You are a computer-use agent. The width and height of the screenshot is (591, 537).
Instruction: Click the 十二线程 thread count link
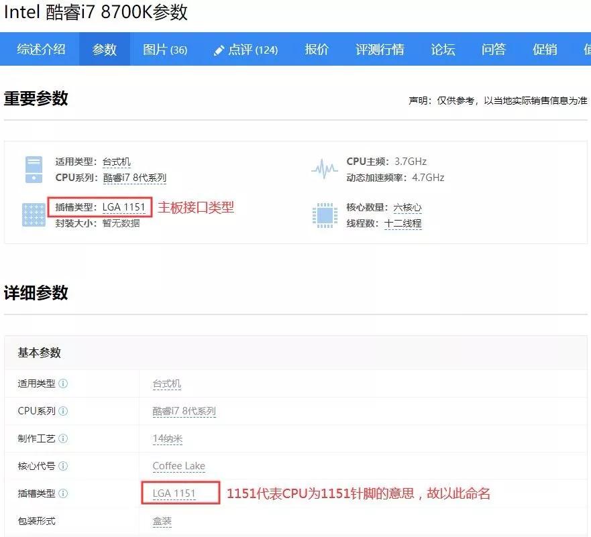pyautogui.click(x=402, y=223)
